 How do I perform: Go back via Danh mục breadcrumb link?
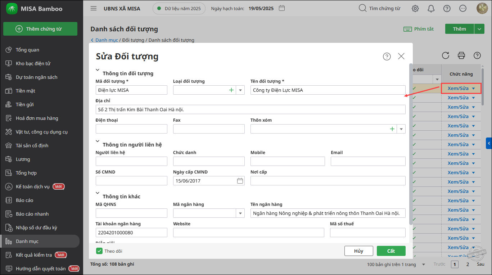pyautogui.click(x=107, y=40)
